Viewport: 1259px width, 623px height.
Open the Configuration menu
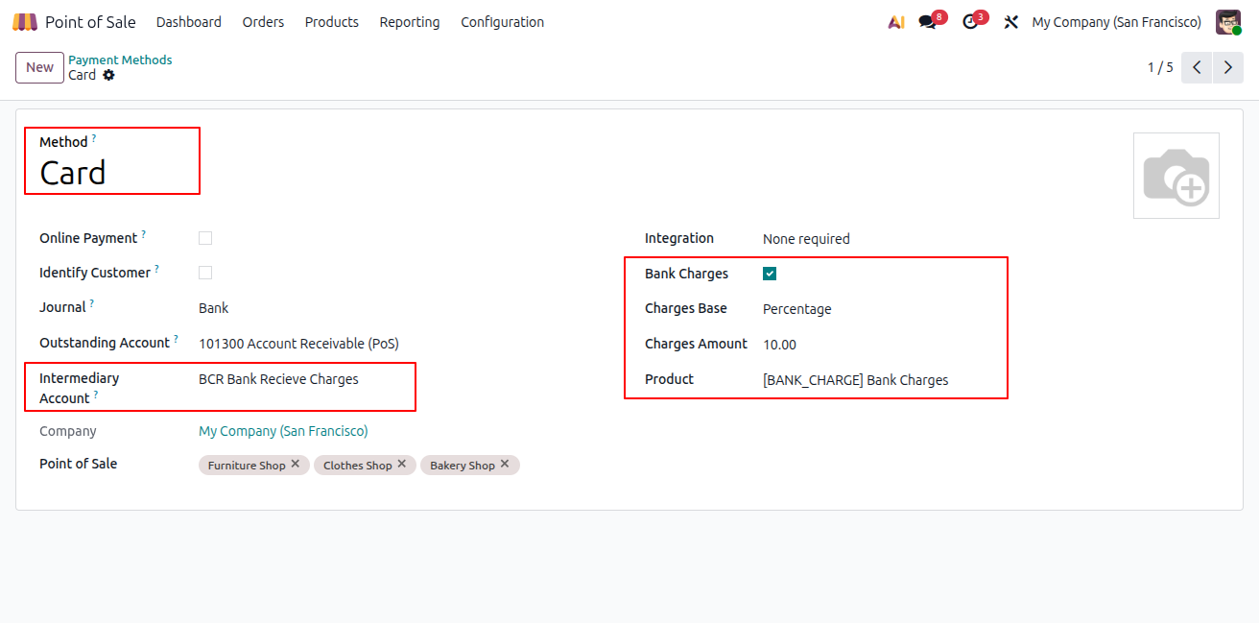(x=503, y=22)
